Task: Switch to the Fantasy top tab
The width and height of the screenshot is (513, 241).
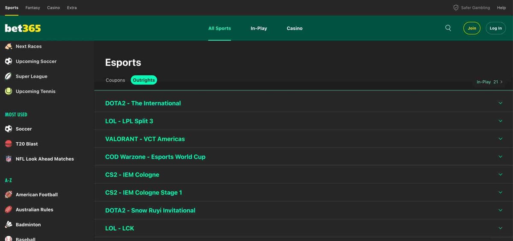Action: [32, 8]
